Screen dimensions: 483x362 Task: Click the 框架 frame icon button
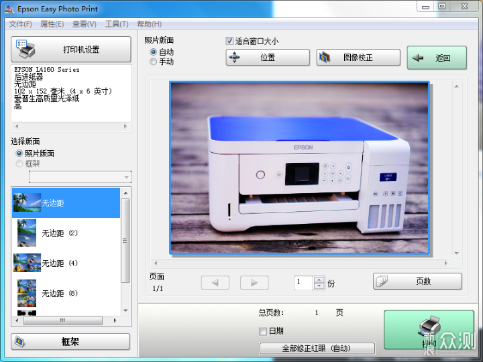[70, 341]
